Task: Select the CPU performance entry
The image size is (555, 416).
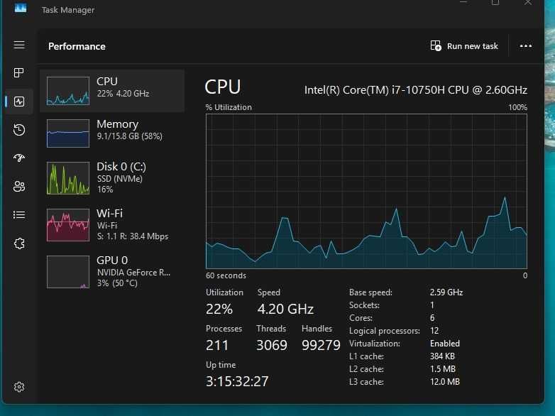Action: (x=112, y=91)
